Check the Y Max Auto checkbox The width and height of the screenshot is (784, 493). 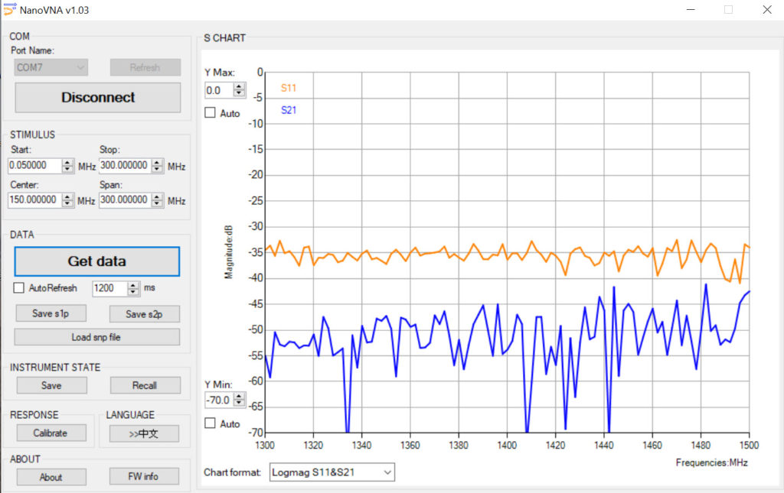click(210, 113)
